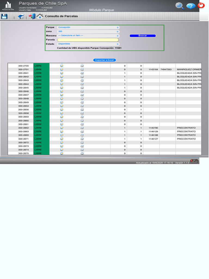Click edit icon for parcel 300-2847

coord(62,95)
